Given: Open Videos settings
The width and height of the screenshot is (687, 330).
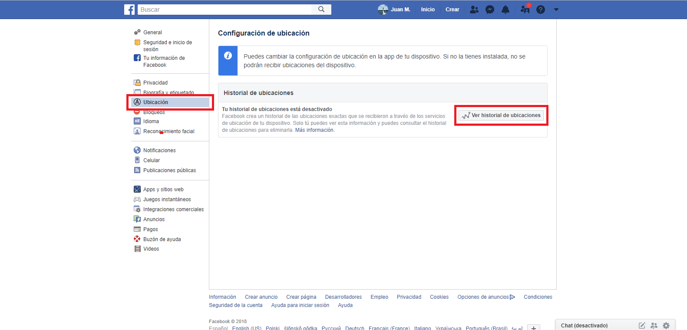Looking at the screenshot, I should click(x=151, y=249).
